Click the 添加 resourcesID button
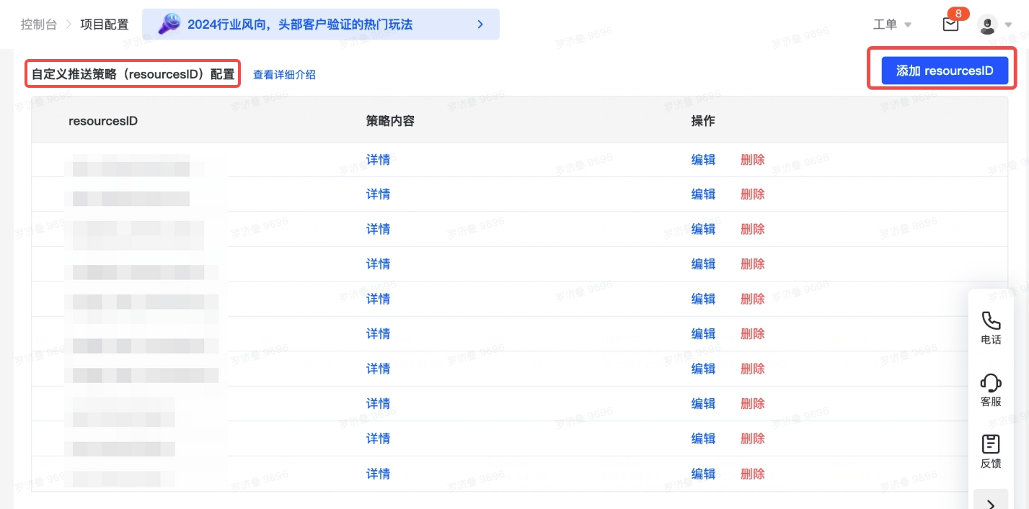The image size is (1029, 509). coord(944,71)
